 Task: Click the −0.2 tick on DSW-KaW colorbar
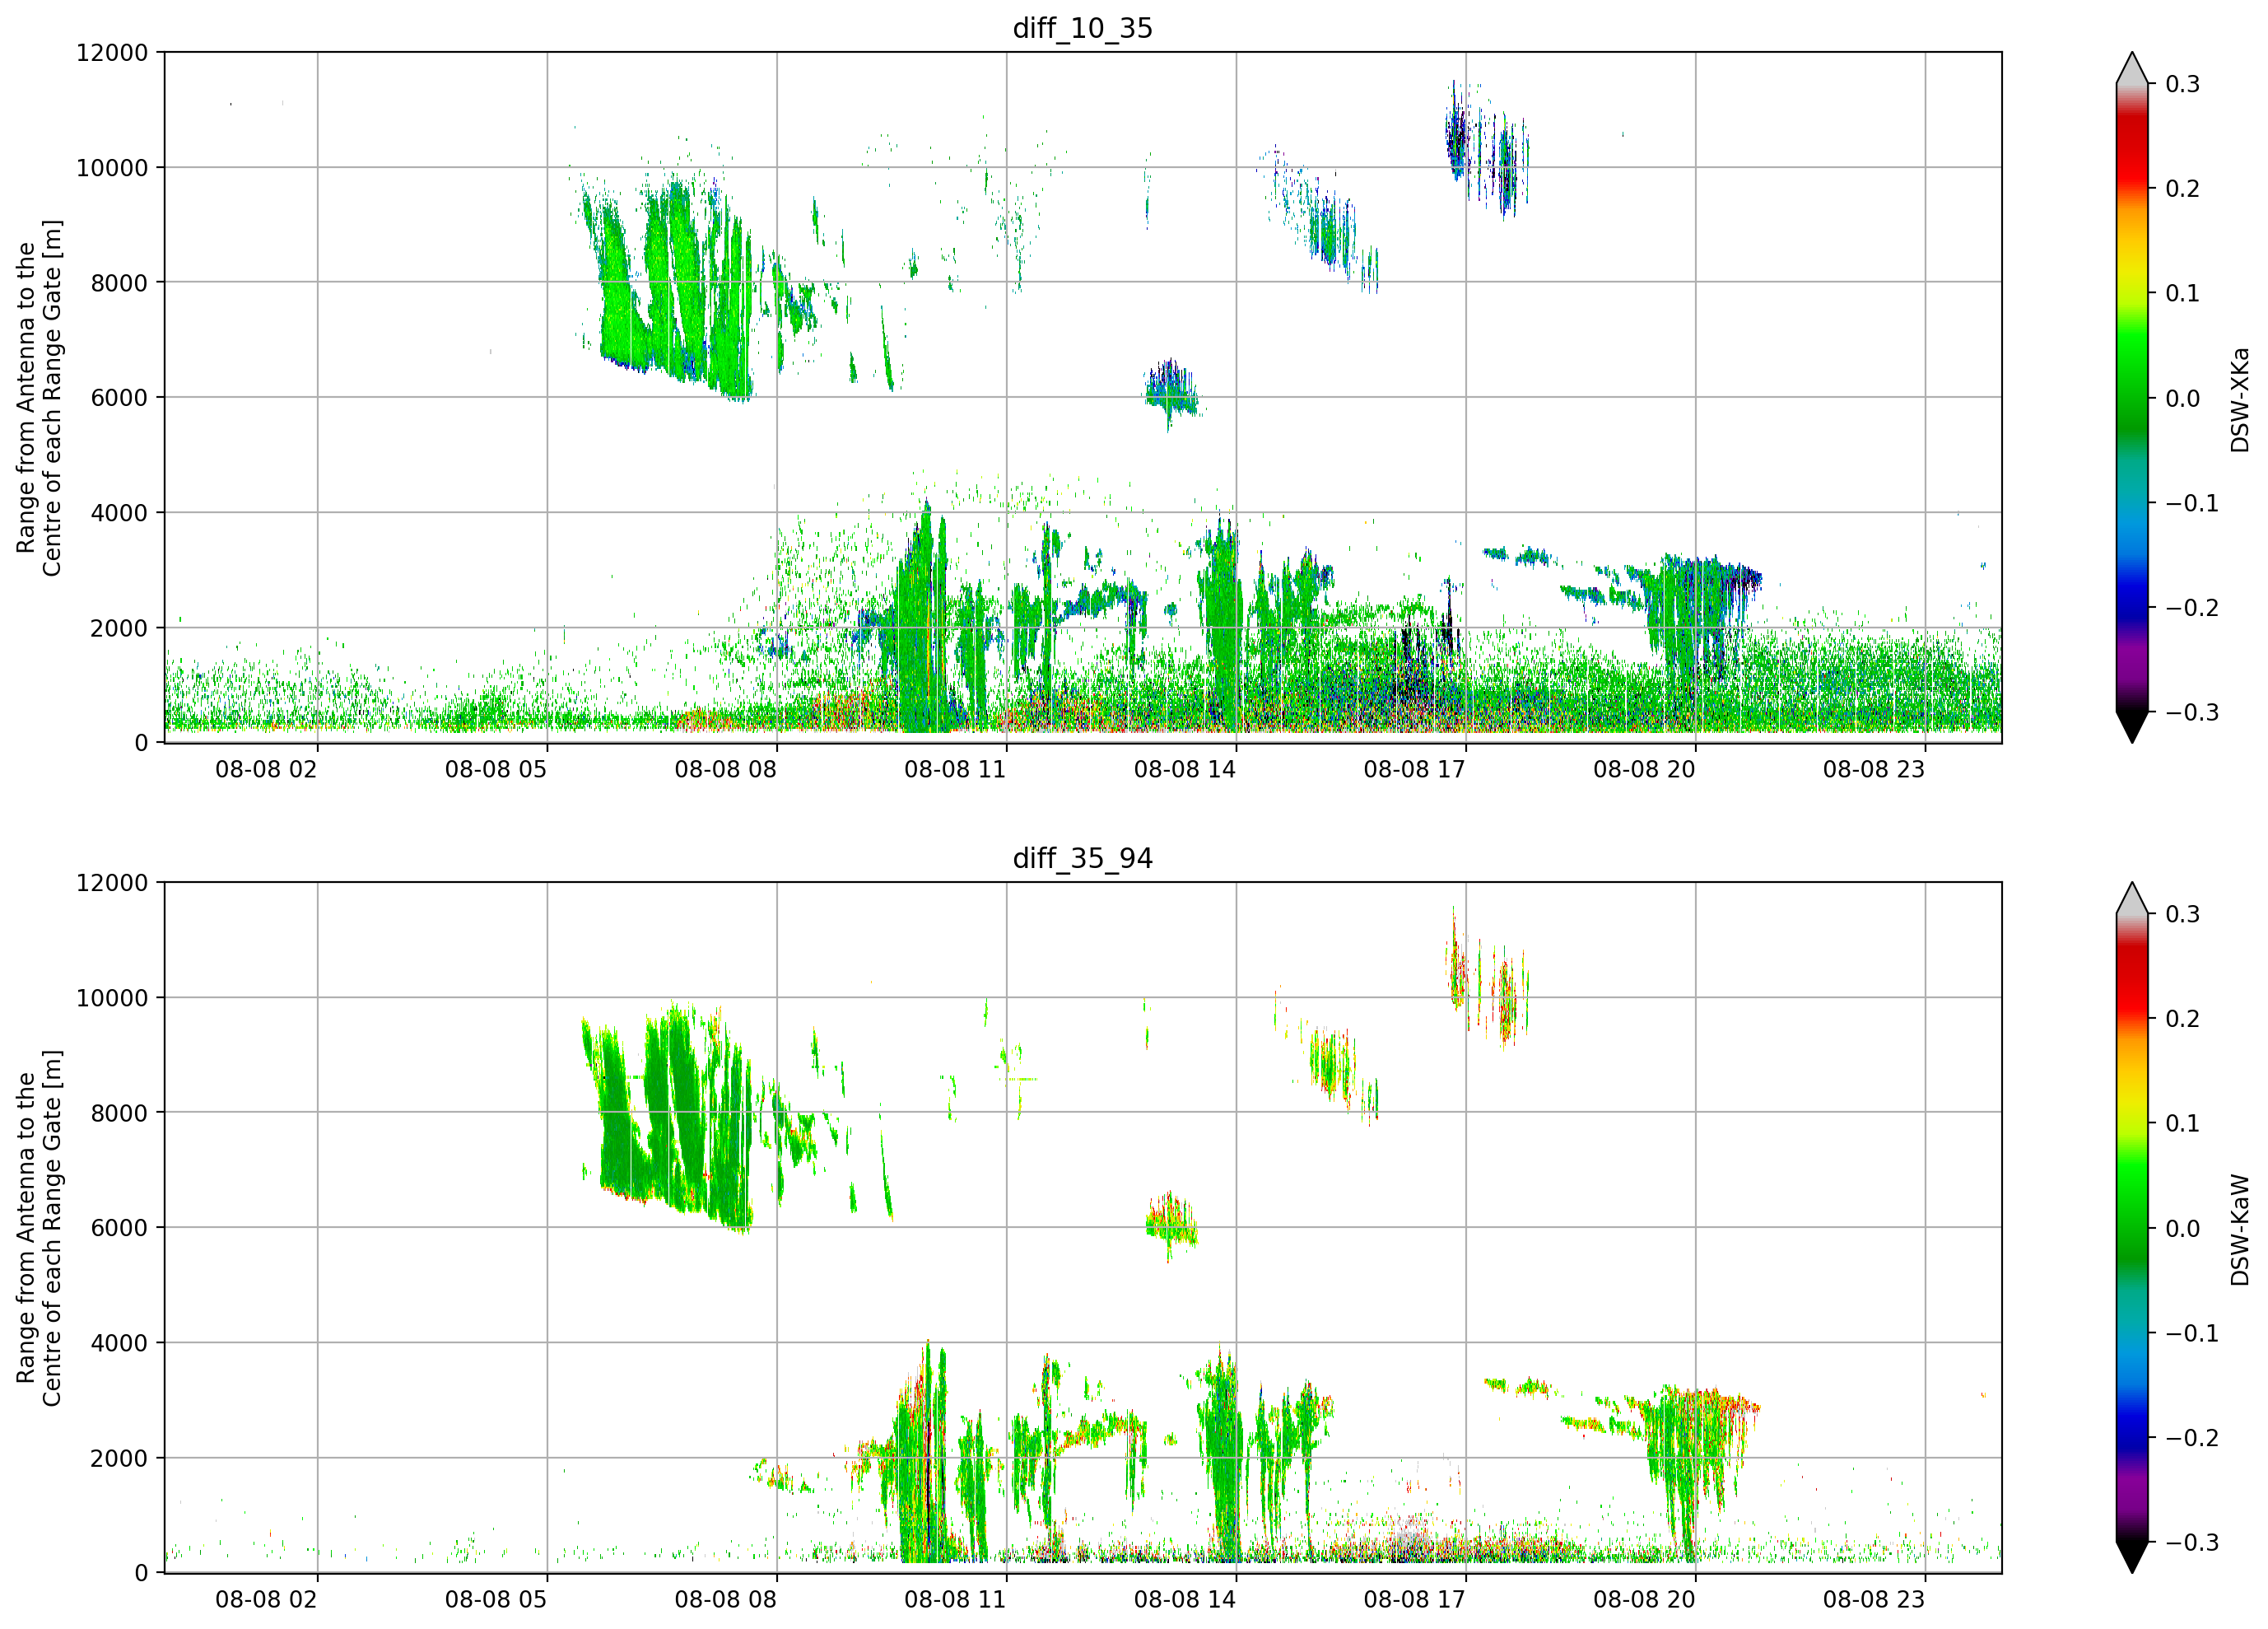pyautogui.click(x=2192, y=1438)
